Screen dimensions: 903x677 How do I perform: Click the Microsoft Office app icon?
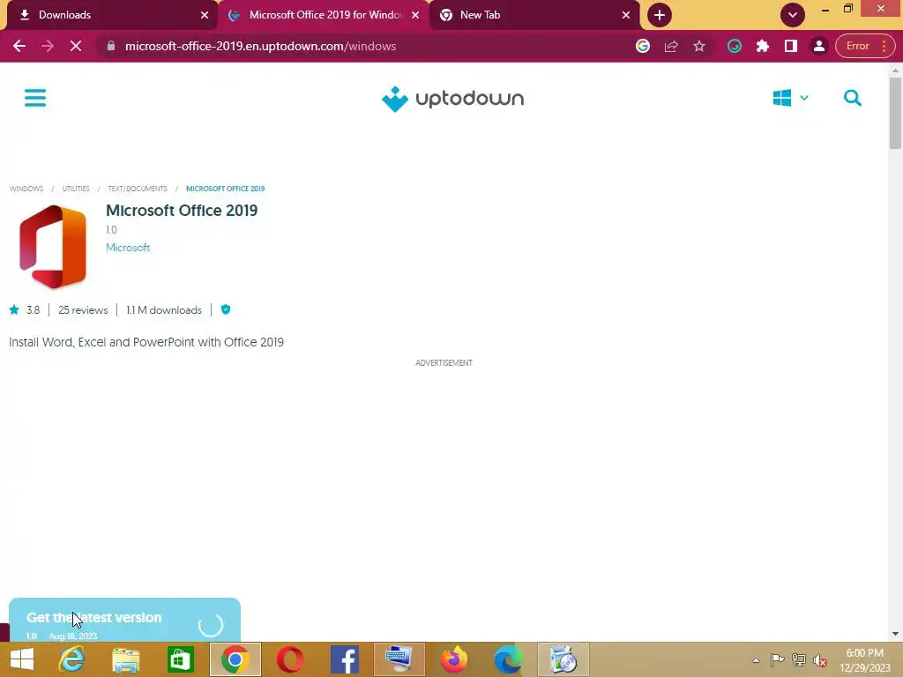point(52,247)
